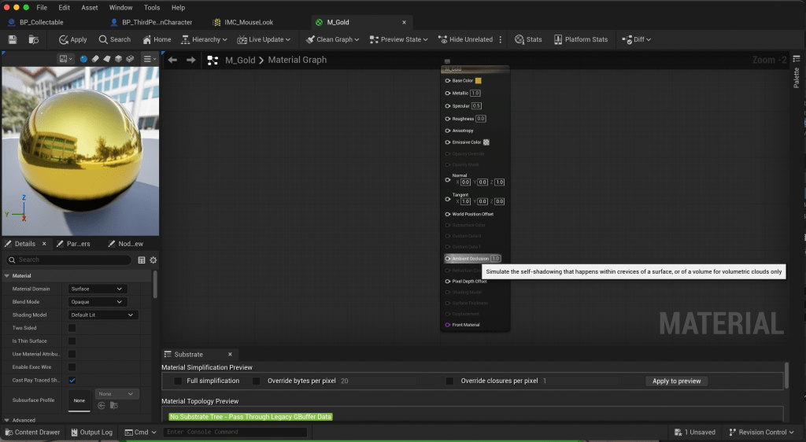806x442 pixels.
Task: Tick the Full simplification checkbox
Action: [x=178, y=381]
